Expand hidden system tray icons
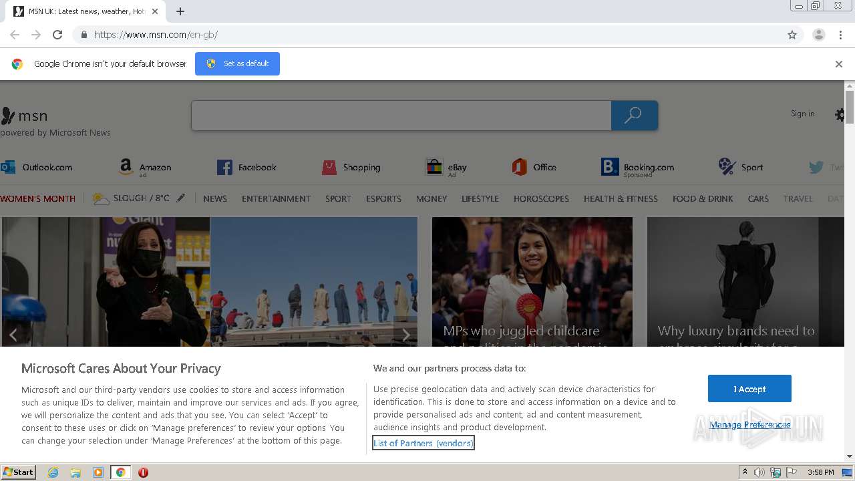Viewport: 855px width, 481px height. [x=745, y=472]
